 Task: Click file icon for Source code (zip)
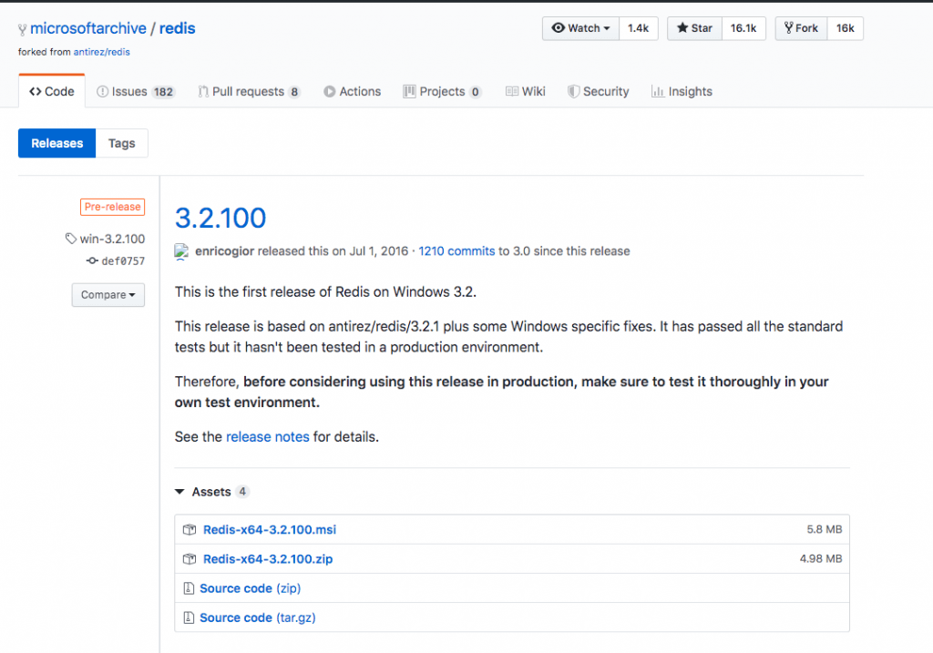[x=189, y=588]
